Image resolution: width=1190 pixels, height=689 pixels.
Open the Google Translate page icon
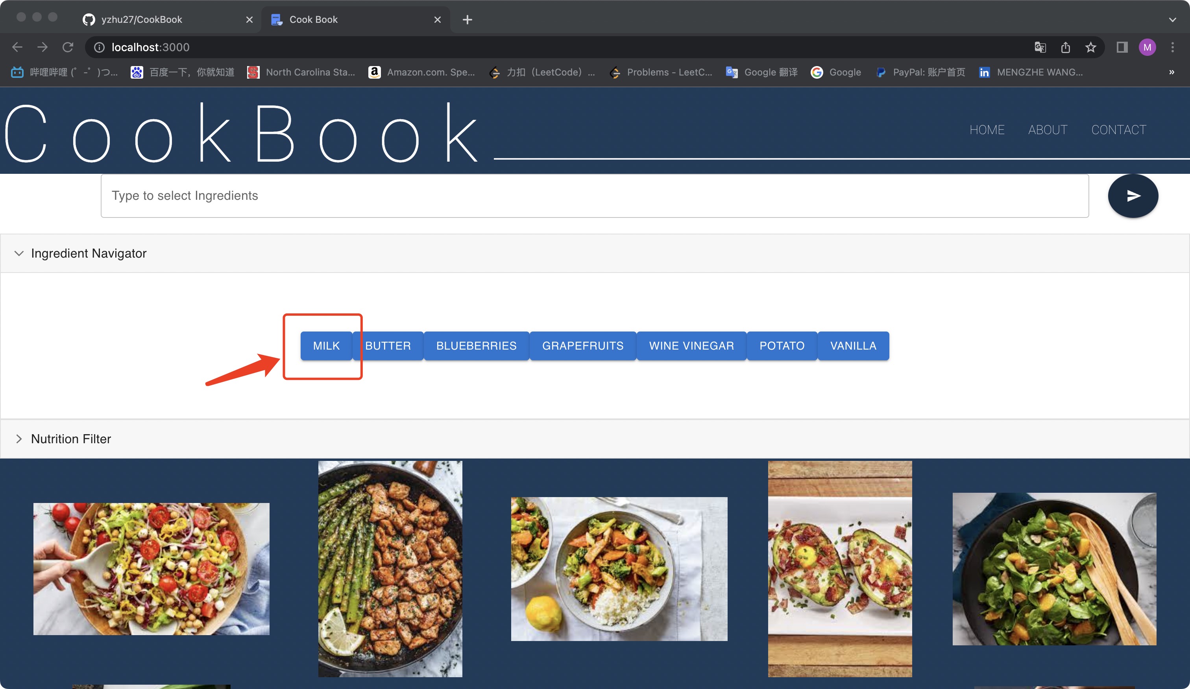1040,47
